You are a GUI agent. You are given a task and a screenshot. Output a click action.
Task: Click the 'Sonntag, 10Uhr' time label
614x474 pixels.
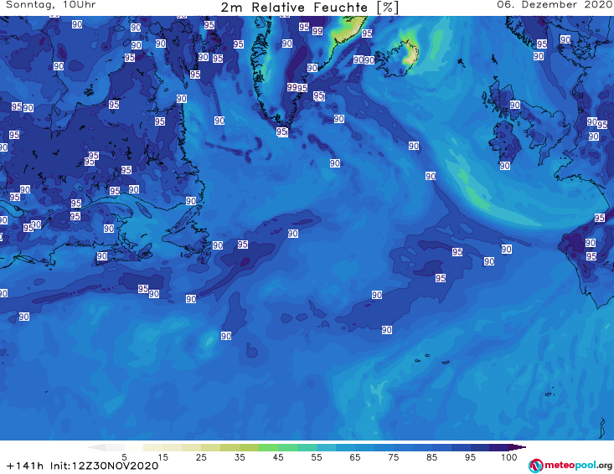pos(50,5)
